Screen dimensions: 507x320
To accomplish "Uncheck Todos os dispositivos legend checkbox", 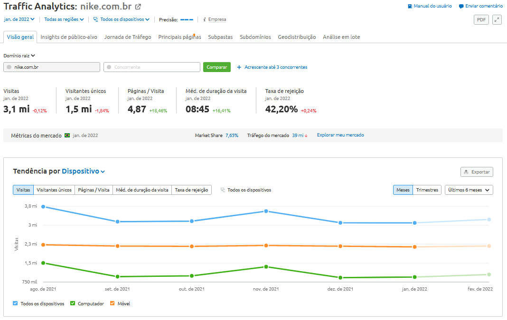I will (x=15, y=303).
